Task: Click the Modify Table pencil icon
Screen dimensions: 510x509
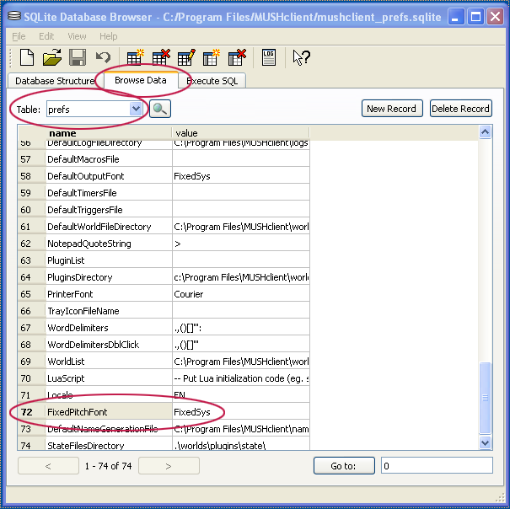Action: 186,57
